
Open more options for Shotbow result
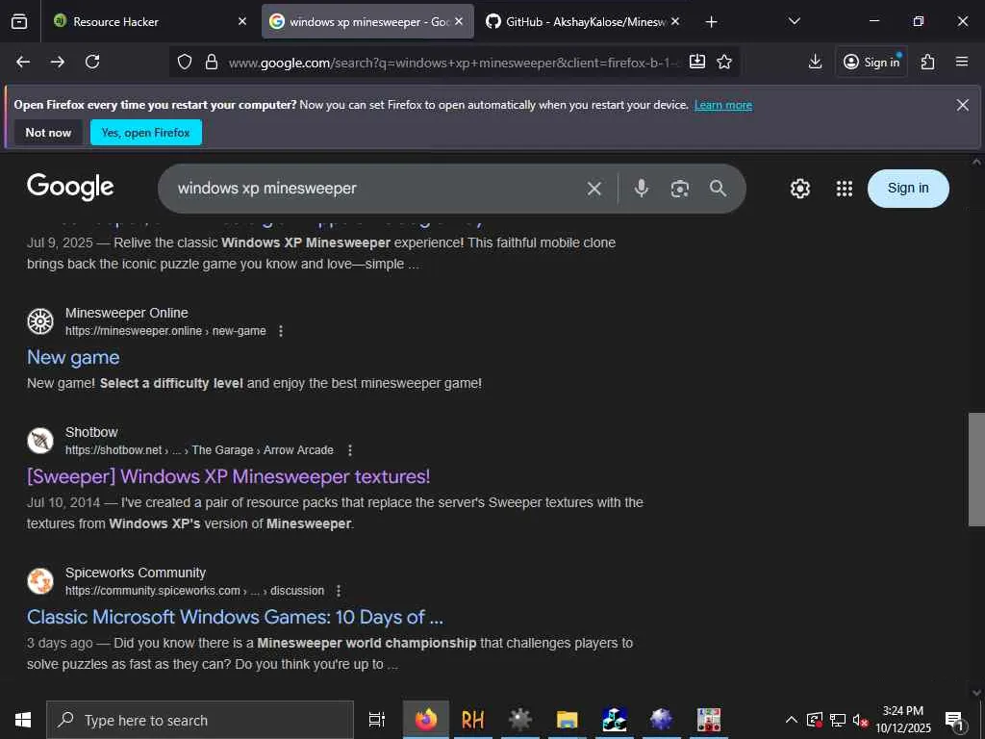[x=350, y=450]
